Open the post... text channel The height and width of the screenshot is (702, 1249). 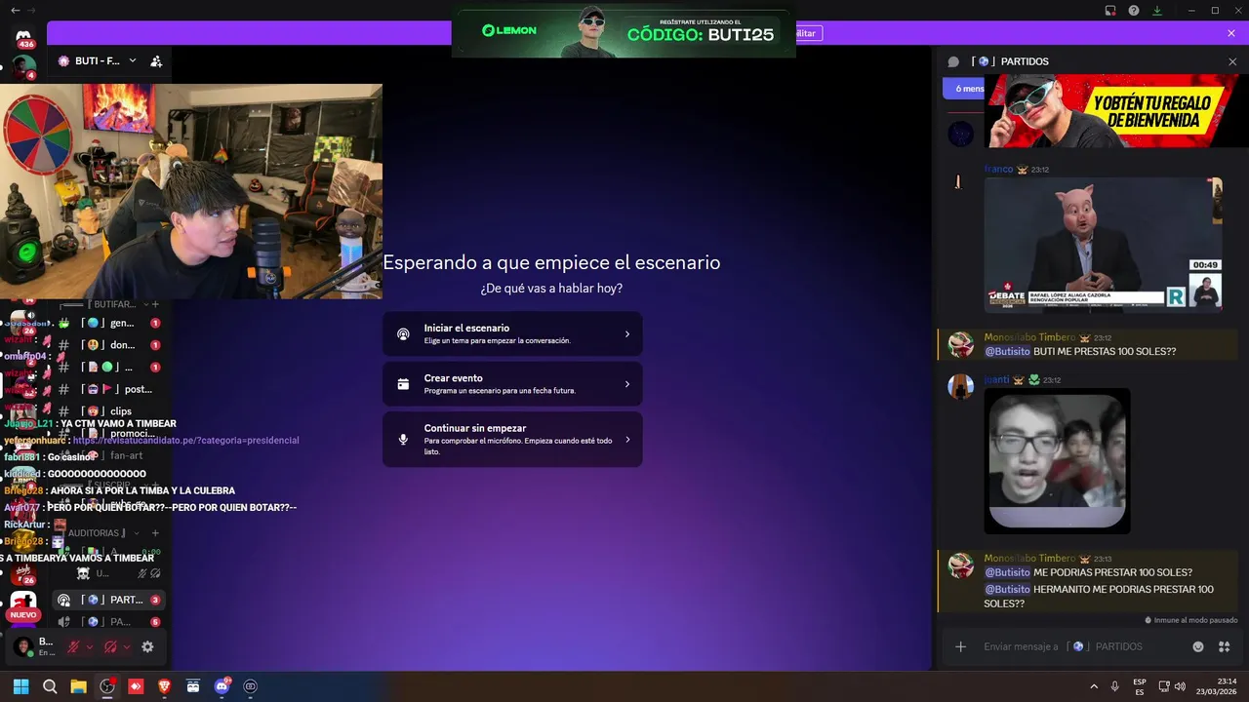click(x=108, y=389)
